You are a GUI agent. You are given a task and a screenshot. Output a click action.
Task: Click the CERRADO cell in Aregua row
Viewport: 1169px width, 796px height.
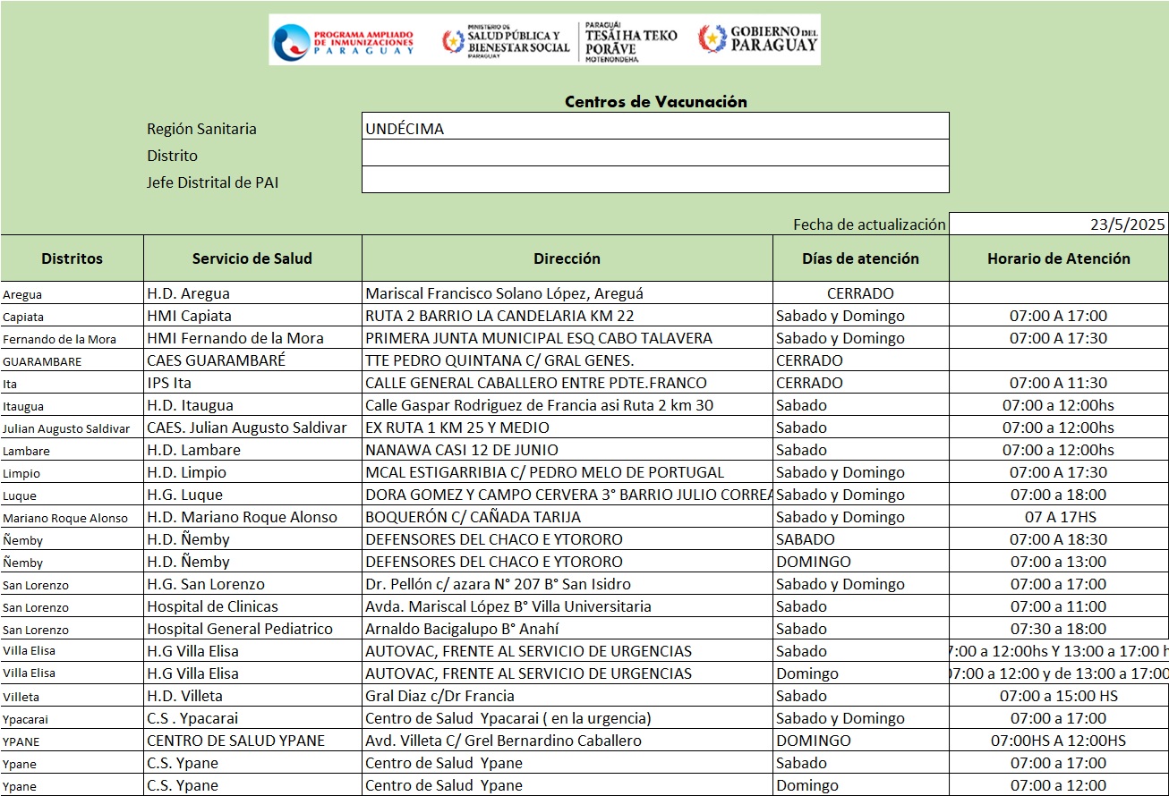click(x=861, y=293)
